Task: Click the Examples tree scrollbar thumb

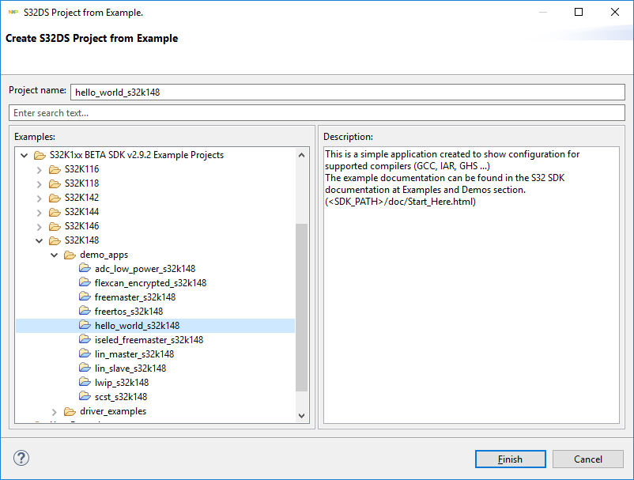Action: coord(302,308)
